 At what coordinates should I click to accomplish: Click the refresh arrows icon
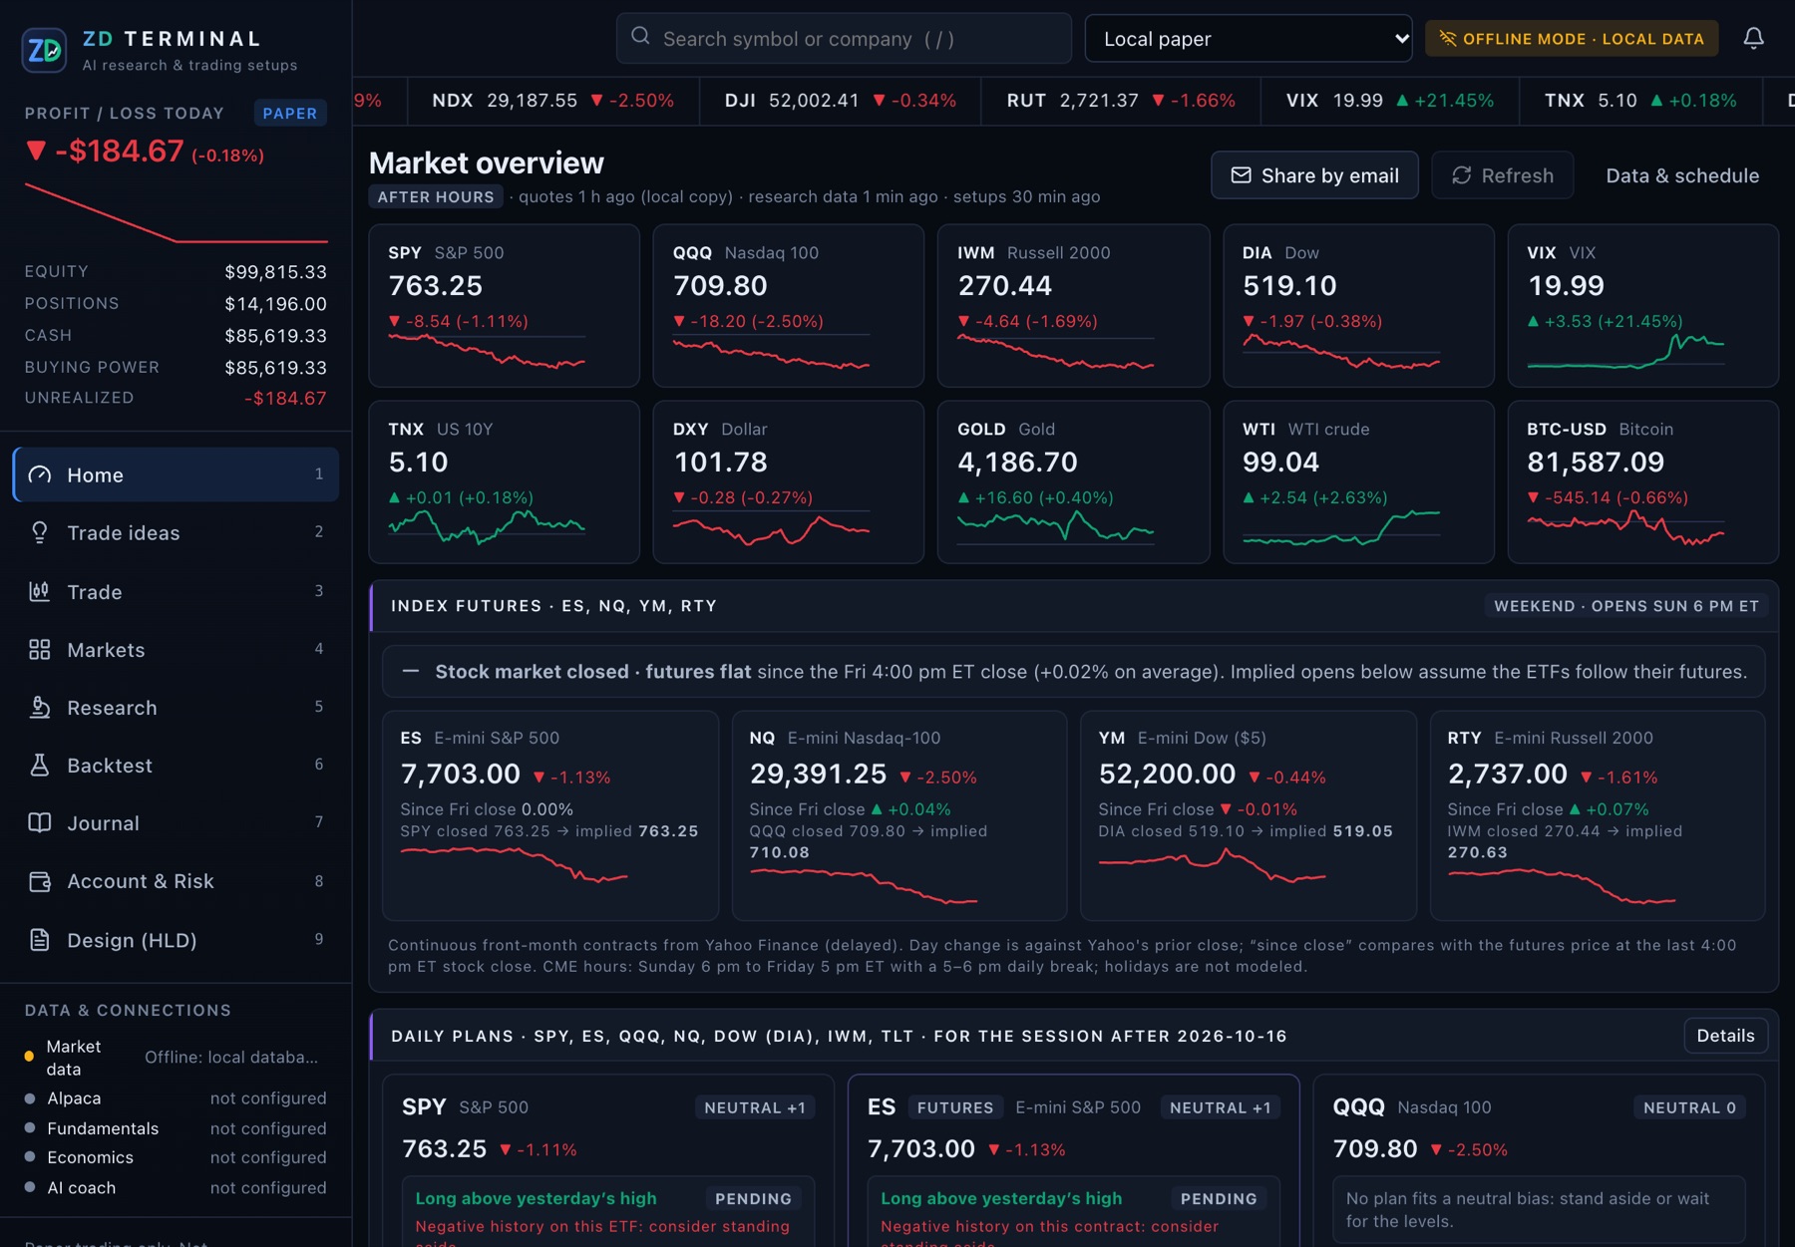[x=1461, y=175]
